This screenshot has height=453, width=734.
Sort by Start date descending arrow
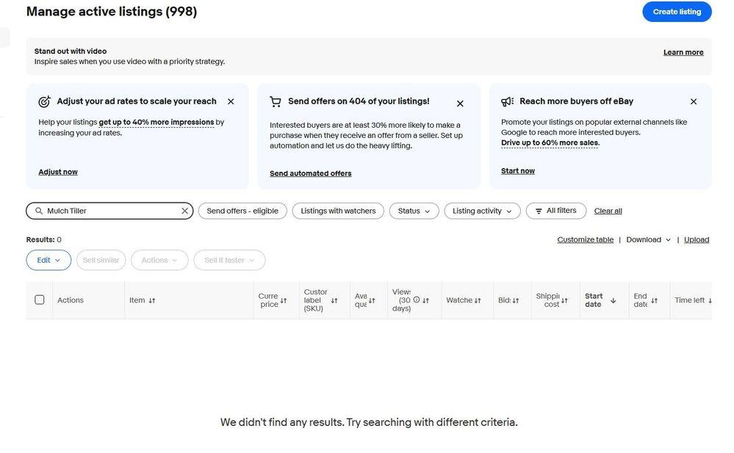pos(614,300)
